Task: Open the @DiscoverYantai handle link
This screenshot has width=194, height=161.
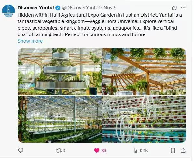Action: (x=81, y=8)
